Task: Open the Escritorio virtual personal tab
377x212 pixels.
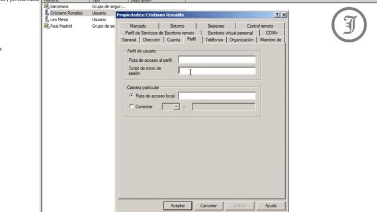Action: pyautogui.click(x=230, y=33)
